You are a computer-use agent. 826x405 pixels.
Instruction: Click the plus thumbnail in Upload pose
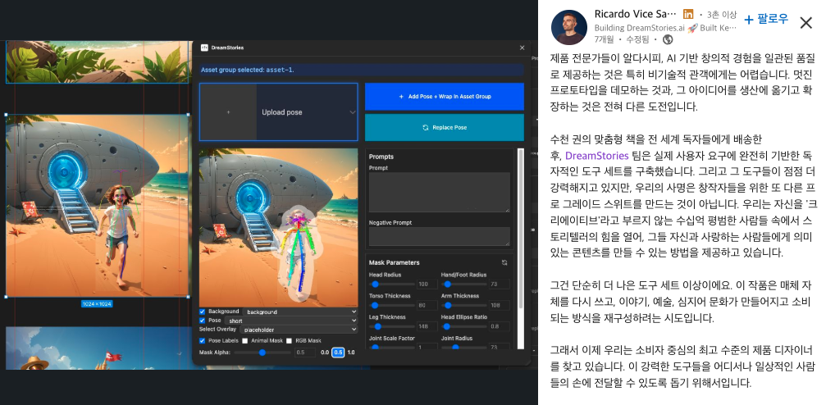tap(229, 111)
